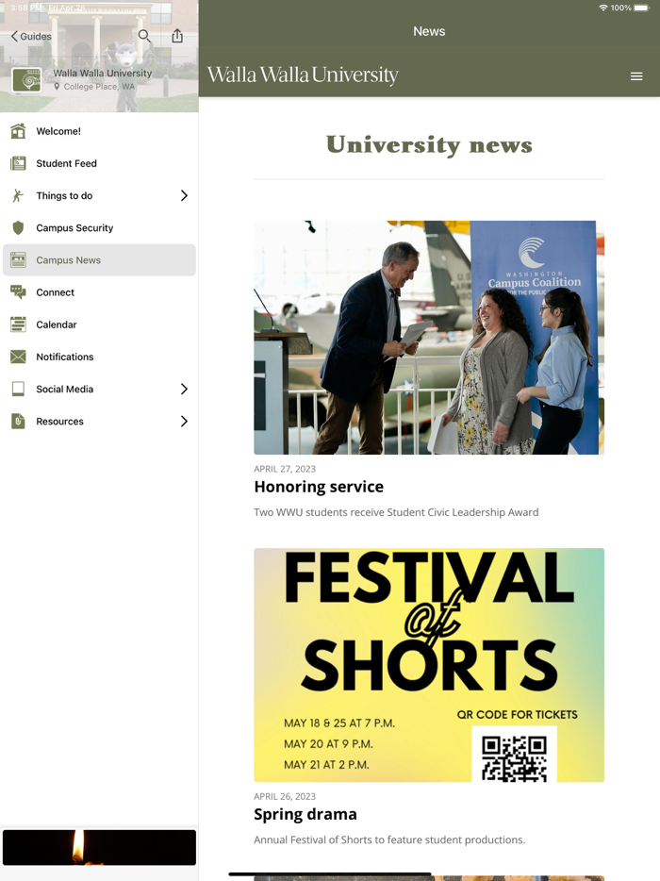Click the Social Media device icon
Image resolution: width=660 pixels, height=881 pixels.
(18, 389)
